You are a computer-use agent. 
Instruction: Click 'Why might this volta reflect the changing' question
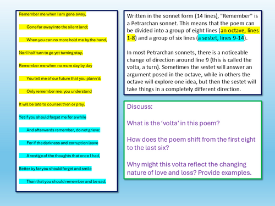[186, 164]
